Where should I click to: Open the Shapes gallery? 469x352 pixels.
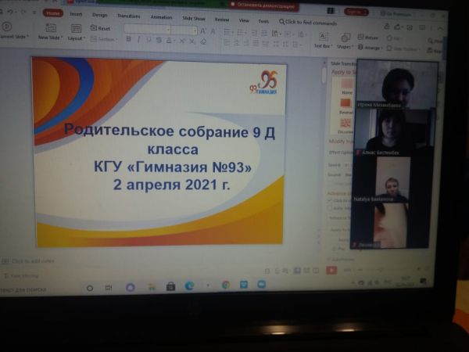pos(345,39)
